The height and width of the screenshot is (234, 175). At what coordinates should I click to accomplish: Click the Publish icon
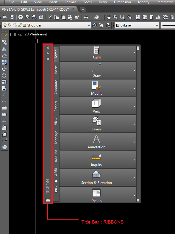coord(34,17)
